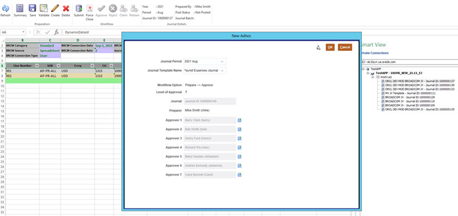Click the User BRCM Conversion Type cell
This screenshot has width=458, height=216.
pyautogui.click(x=50, y=55)
